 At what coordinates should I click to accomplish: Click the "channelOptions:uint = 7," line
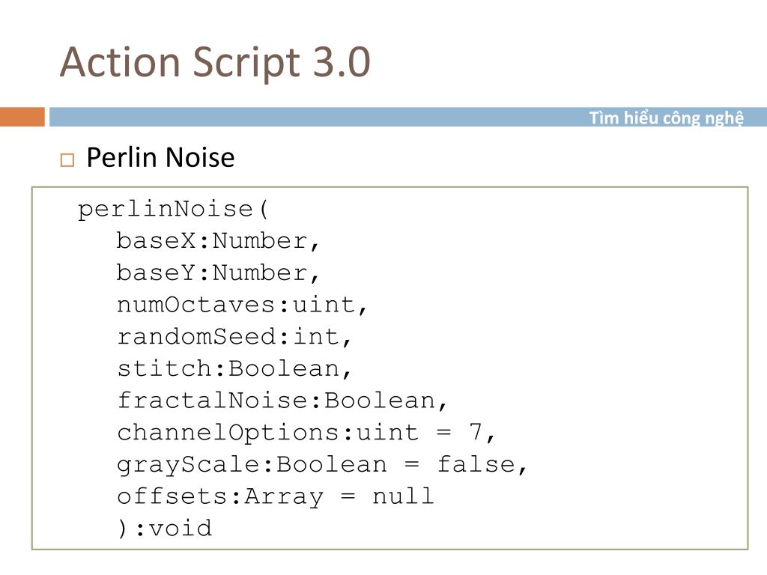[x=307, y=433]
